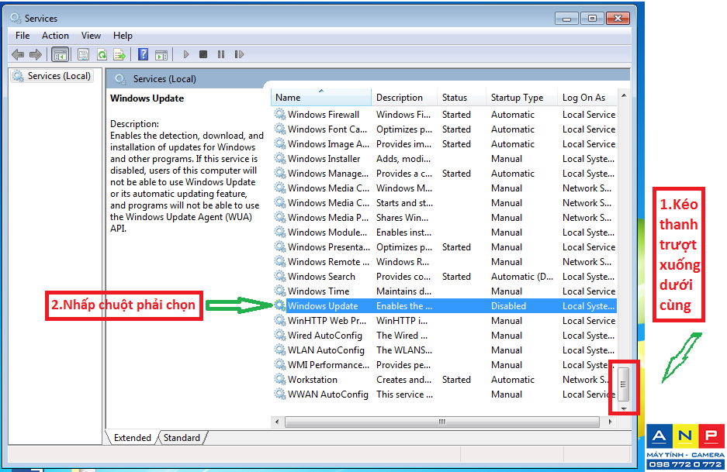
Task: Sort by the Startup Type column header
Action: coord(521,98)
